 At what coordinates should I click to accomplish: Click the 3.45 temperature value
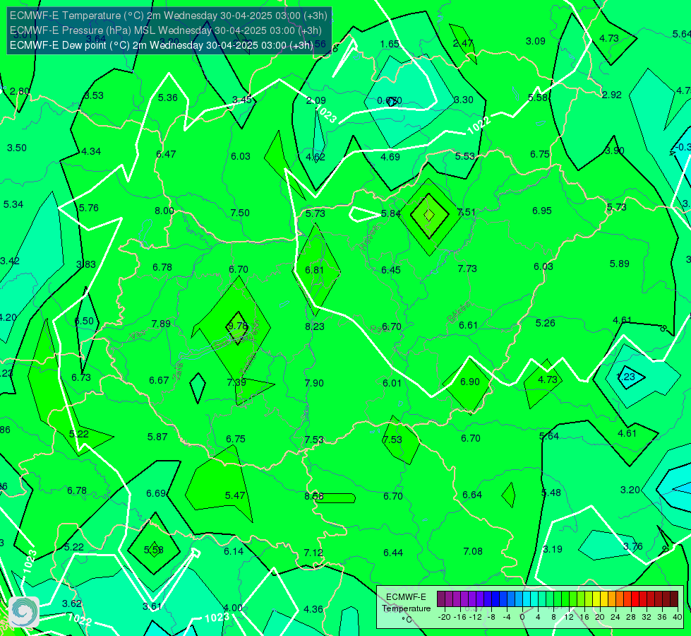(x=242, y=100)
